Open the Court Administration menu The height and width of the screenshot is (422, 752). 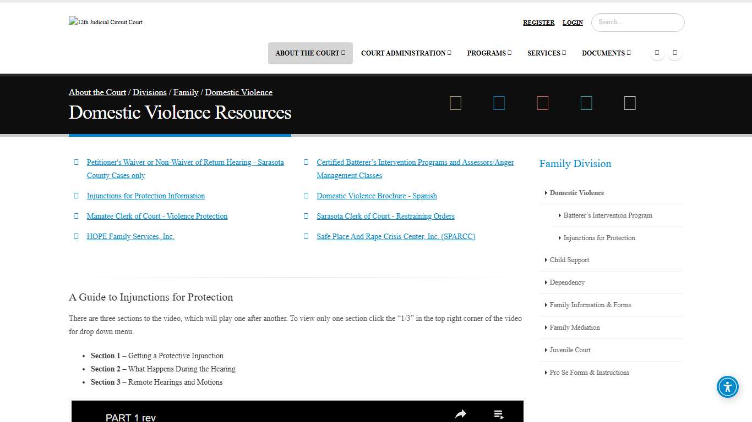click(x=406, y=53)
